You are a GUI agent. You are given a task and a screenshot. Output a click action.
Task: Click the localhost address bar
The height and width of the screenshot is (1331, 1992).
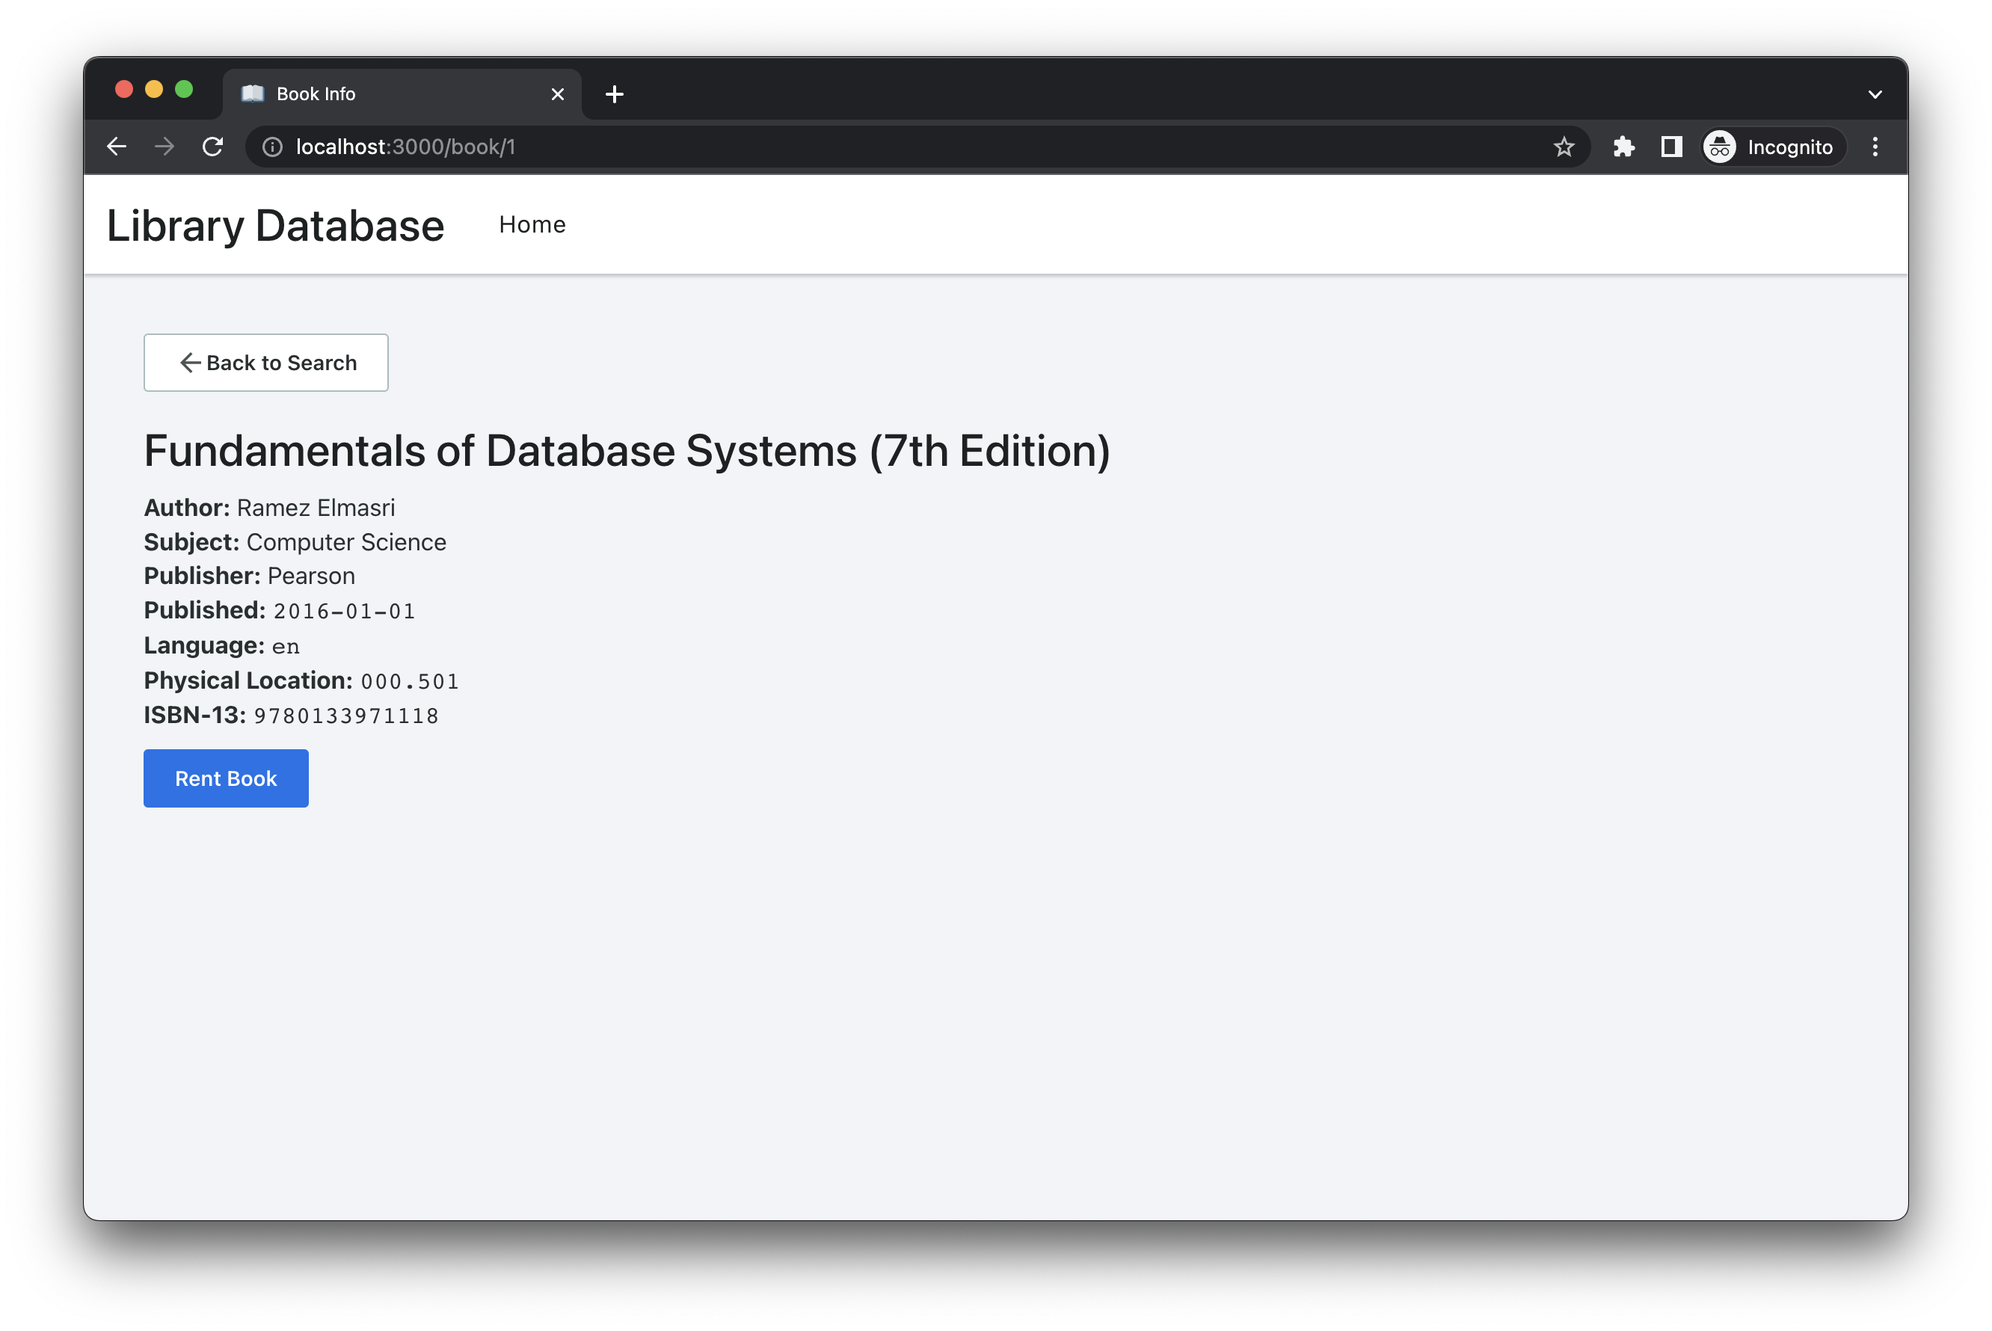click(x=849, y=147)
